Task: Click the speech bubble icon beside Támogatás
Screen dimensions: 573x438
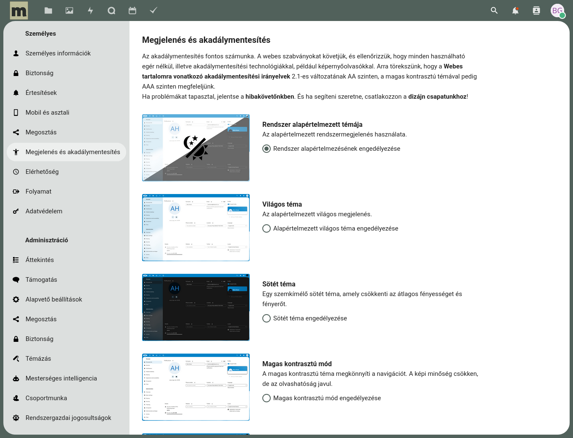Action: point(16,280)
